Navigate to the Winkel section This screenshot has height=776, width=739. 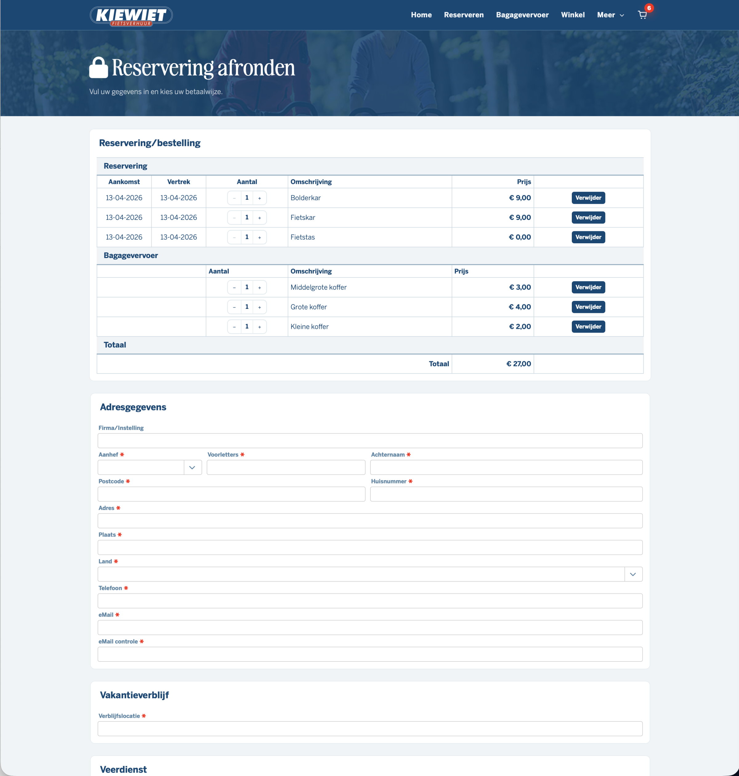(573, 15)
